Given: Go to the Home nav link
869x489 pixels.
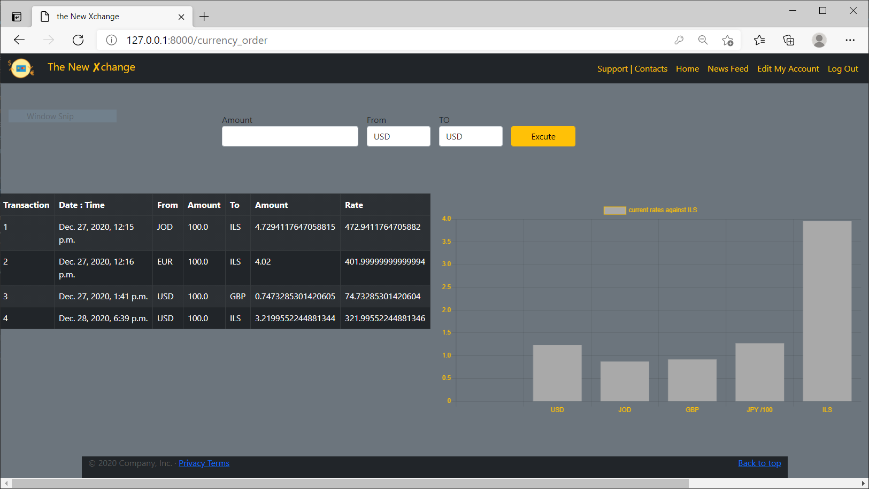Looking at the screenshot, I should coord(687,69).
